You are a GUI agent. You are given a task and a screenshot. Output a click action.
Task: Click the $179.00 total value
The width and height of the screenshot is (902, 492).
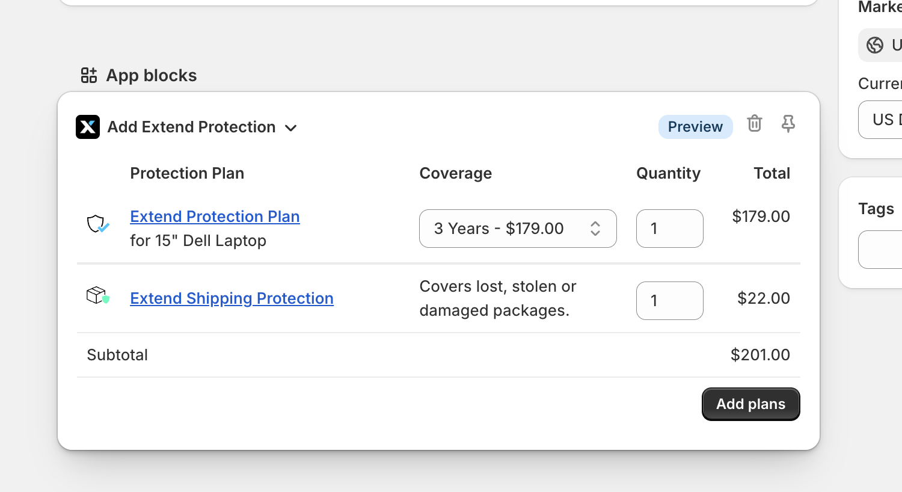(761, 217)
